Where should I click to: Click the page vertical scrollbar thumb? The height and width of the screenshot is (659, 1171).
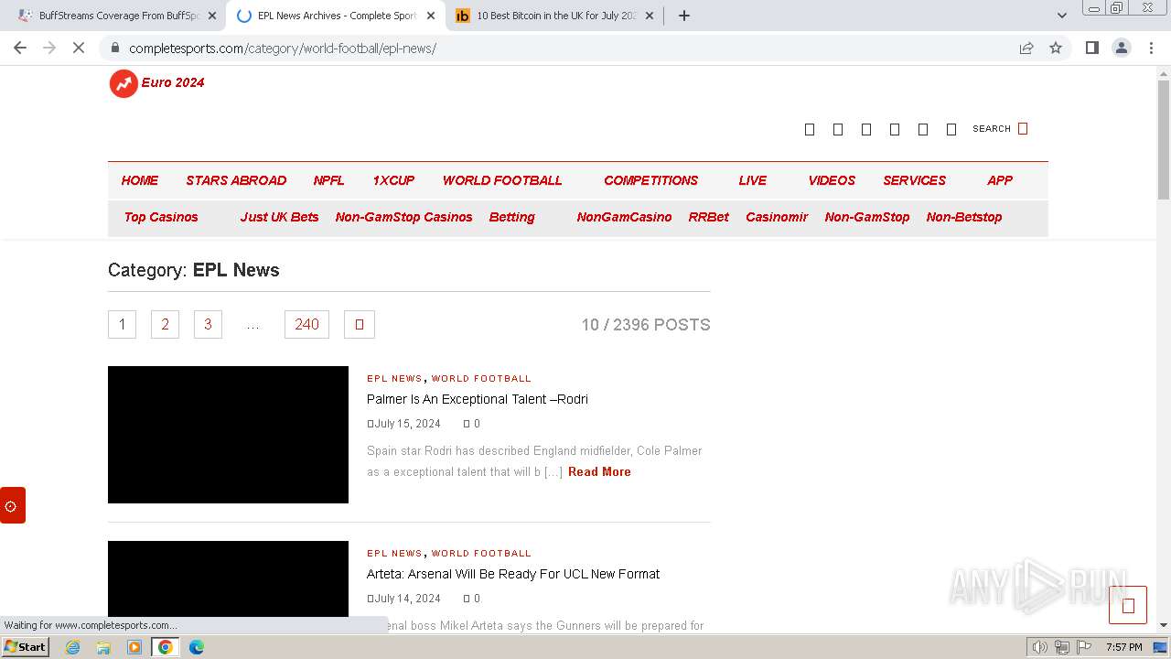pyautogui.click(x=1164, y=139)
